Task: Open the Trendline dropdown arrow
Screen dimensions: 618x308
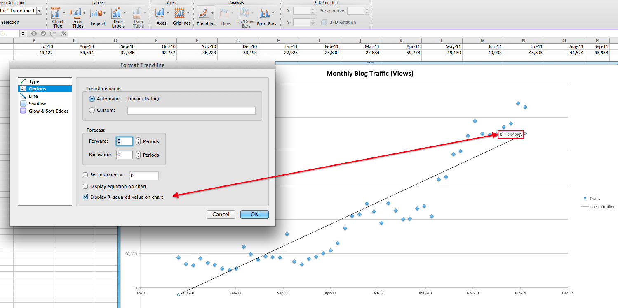Action: point(212,13)
